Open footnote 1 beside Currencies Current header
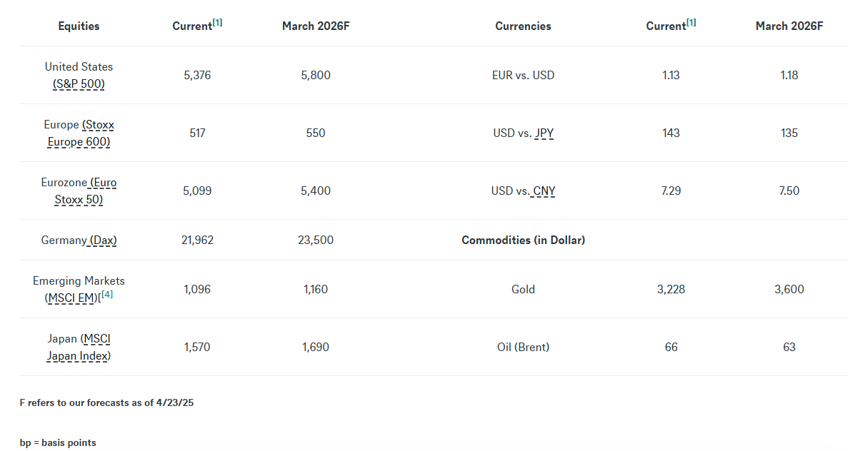Image resolution: width=855 pixels, height=451 pixels. pos(691,23)
